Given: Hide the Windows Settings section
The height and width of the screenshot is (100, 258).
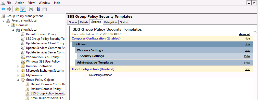Looking at the screenshot, I should tap(247, 50).
